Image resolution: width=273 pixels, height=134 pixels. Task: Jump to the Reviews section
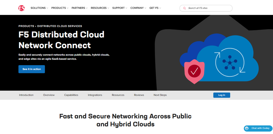(x=139, y=95)
